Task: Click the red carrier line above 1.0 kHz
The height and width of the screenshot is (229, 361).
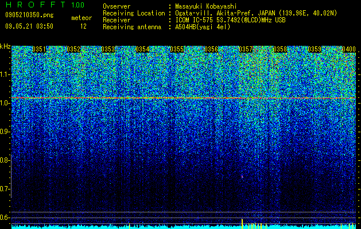Action: point(184,98)
